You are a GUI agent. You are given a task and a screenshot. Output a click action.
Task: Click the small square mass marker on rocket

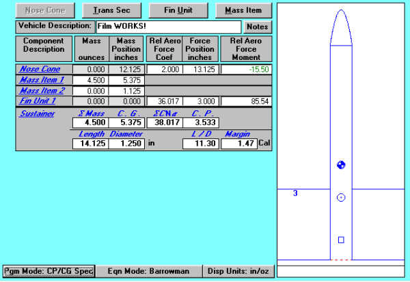[x=342, y=239]
